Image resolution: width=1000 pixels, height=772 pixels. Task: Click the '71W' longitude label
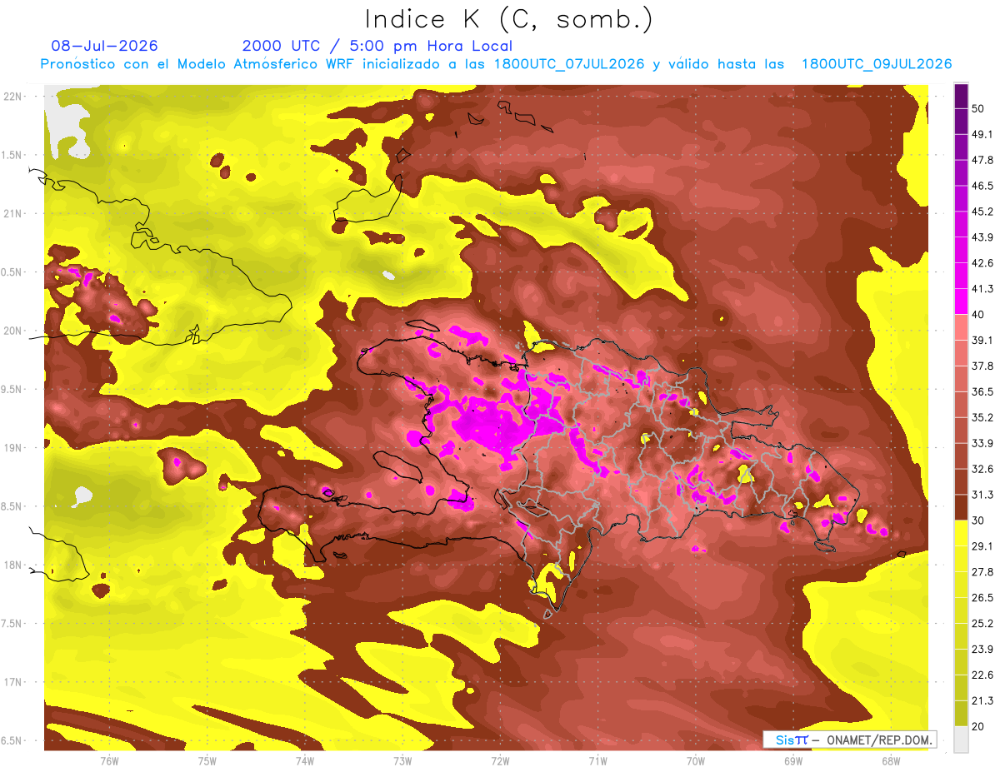597,760
